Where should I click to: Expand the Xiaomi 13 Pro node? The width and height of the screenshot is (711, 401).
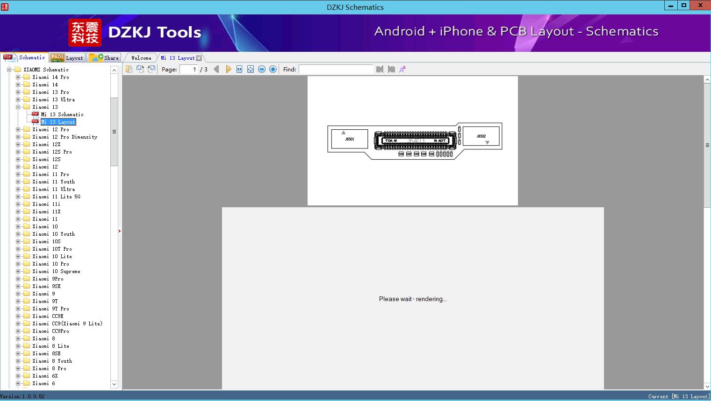[x=18, y=92]
